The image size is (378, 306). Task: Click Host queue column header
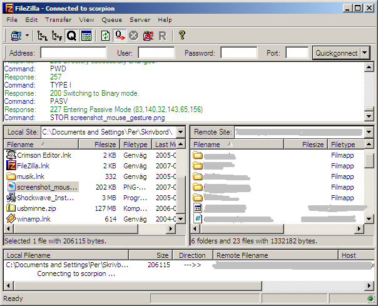(357, 255)
